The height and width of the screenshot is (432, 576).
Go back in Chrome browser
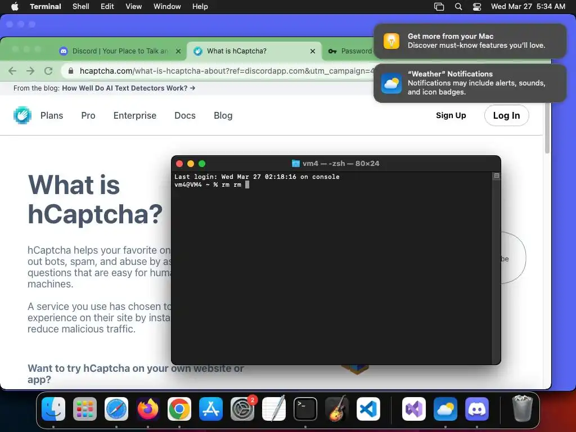click(12, 71)
